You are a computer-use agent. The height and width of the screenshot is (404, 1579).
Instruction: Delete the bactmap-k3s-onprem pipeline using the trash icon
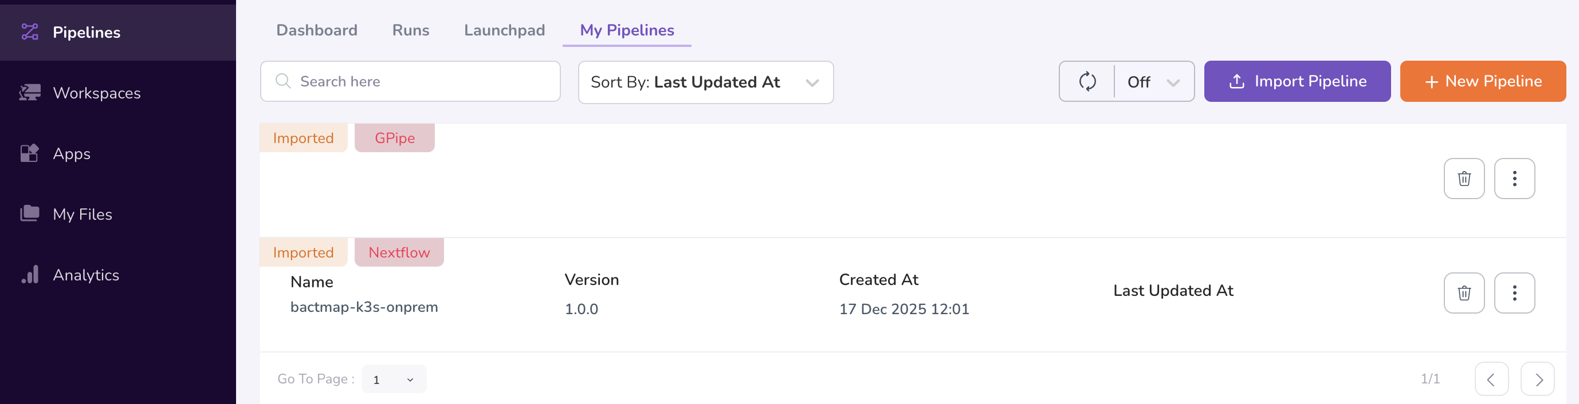1464,292
